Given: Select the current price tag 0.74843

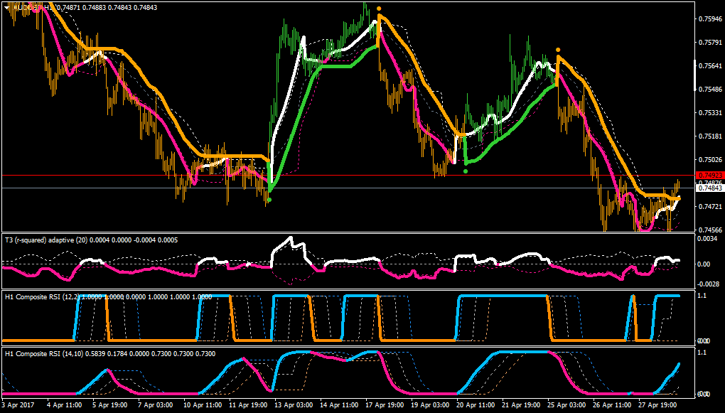Looking at the screenshot, I should (x=709, y=188).
